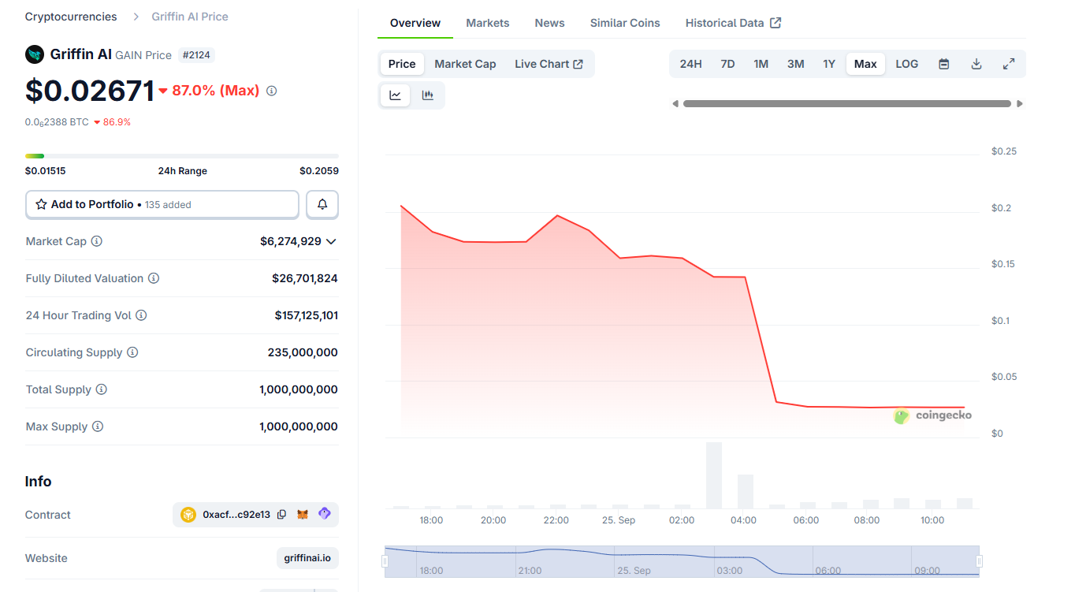1086x592 pixels.
Task: Select the Max chart range
Action: pos(865,64)
